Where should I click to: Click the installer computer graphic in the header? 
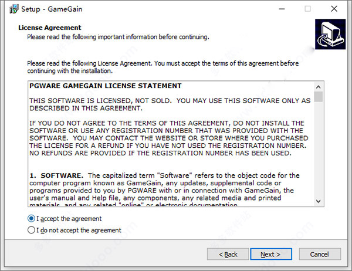tap(329, 36)
